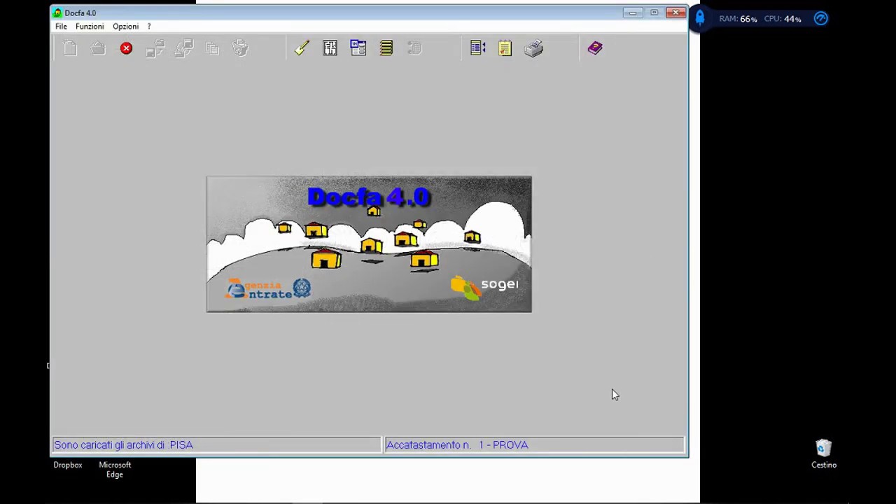
Task: Maximize the Docfa 4.0 window
Action: 654,13
